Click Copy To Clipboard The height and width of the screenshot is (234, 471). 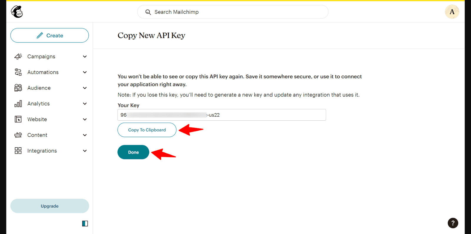pyautogui.click(x=147, y=130)
